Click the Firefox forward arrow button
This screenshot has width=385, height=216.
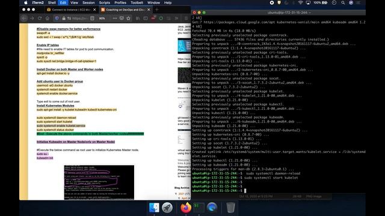coord(32,18)
